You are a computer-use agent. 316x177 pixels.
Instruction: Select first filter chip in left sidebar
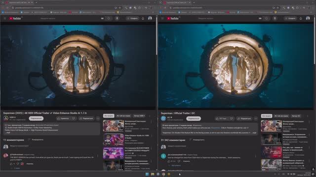tap(109, 116)
